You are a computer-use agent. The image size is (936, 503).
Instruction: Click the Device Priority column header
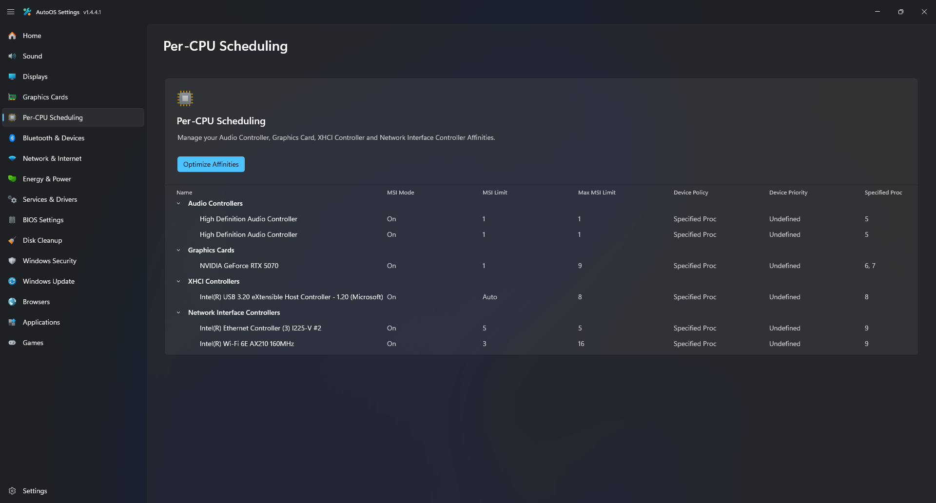click(788, 193)
